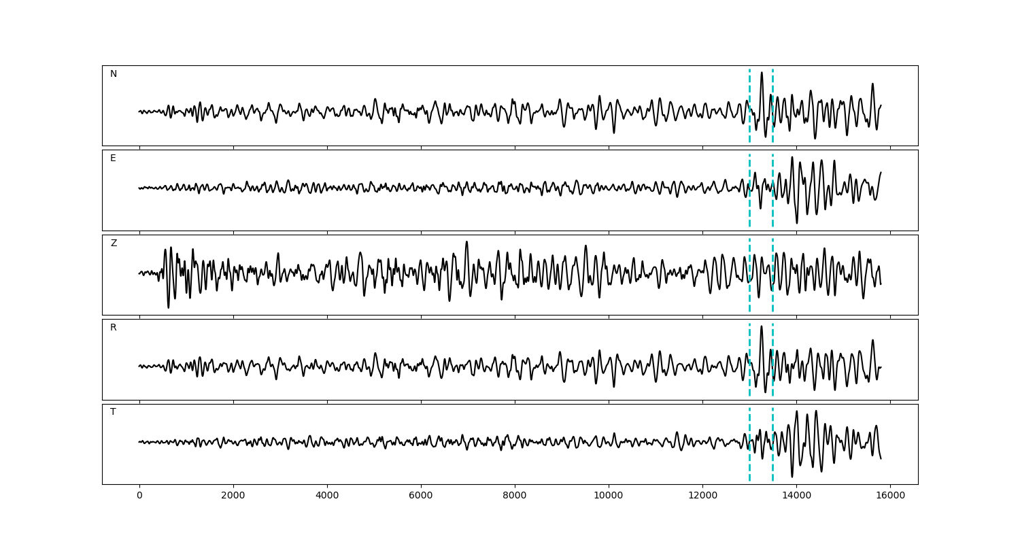The width and height of the screenshot is (1020, 544).
Task: Click the E component label
Action: click(x=113, y=158)
